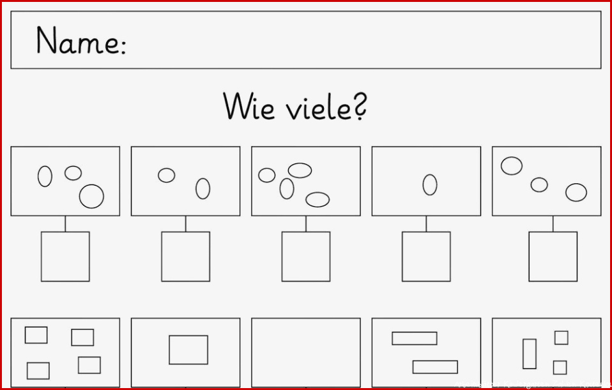Click the "Name:" label text
The height and width of the screenshot is (390, 612).
point(81,41)
